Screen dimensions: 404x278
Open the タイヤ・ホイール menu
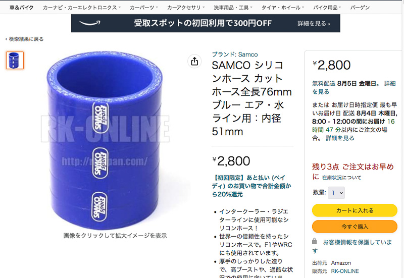pos(283,8)
